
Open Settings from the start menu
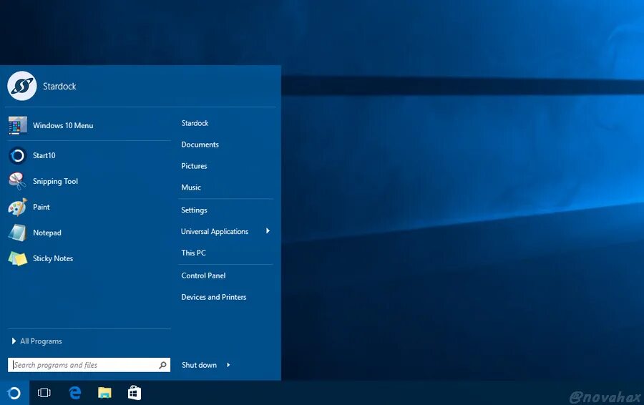point(194,210)
